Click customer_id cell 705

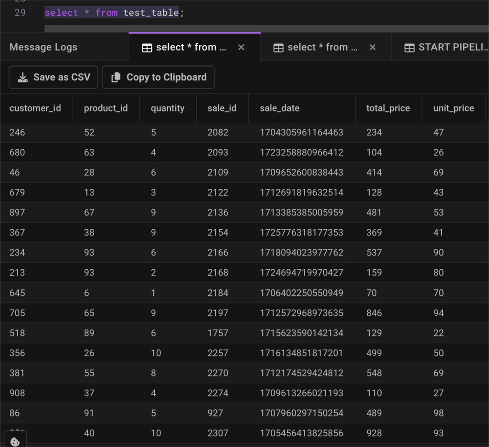coord(17,313)
